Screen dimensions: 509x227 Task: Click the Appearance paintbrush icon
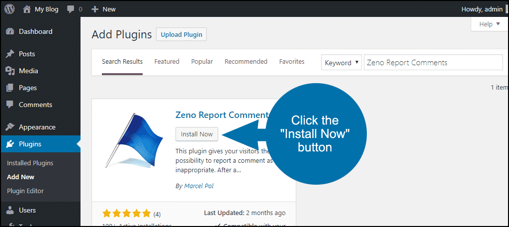pos(10,127)
